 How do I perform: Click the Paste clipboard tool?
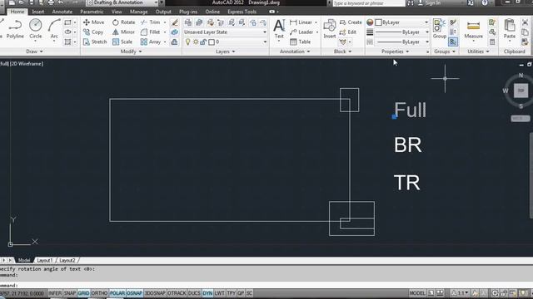509,29
